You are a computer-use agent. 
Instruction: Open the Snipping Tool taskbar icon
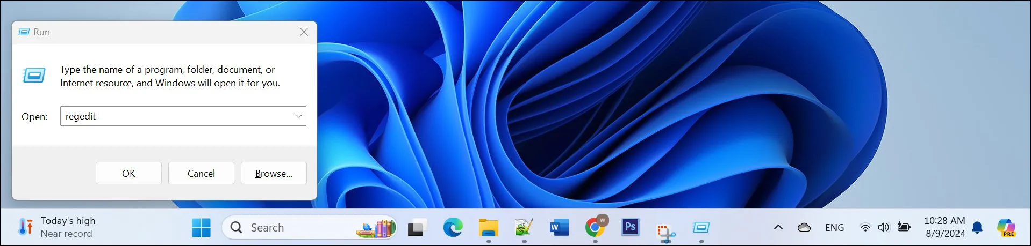pos(666,232)
